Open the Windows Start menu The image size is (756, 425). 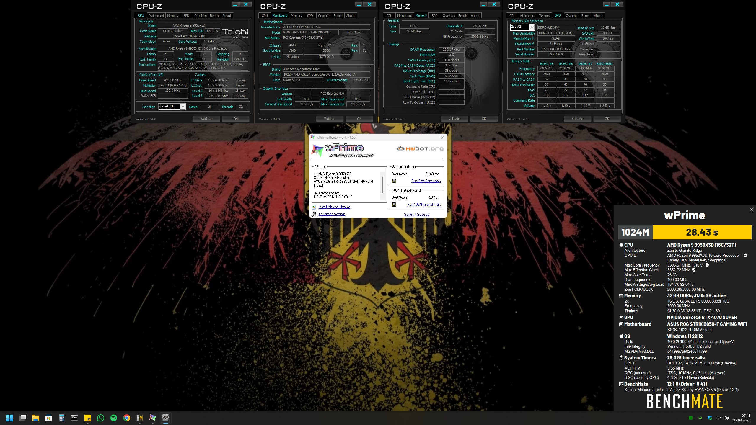click(9, 418)
